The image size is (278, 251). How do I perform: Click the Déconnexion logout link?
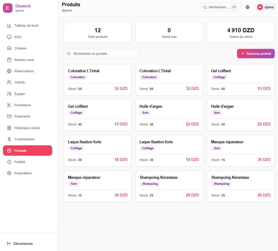[20, 244]
